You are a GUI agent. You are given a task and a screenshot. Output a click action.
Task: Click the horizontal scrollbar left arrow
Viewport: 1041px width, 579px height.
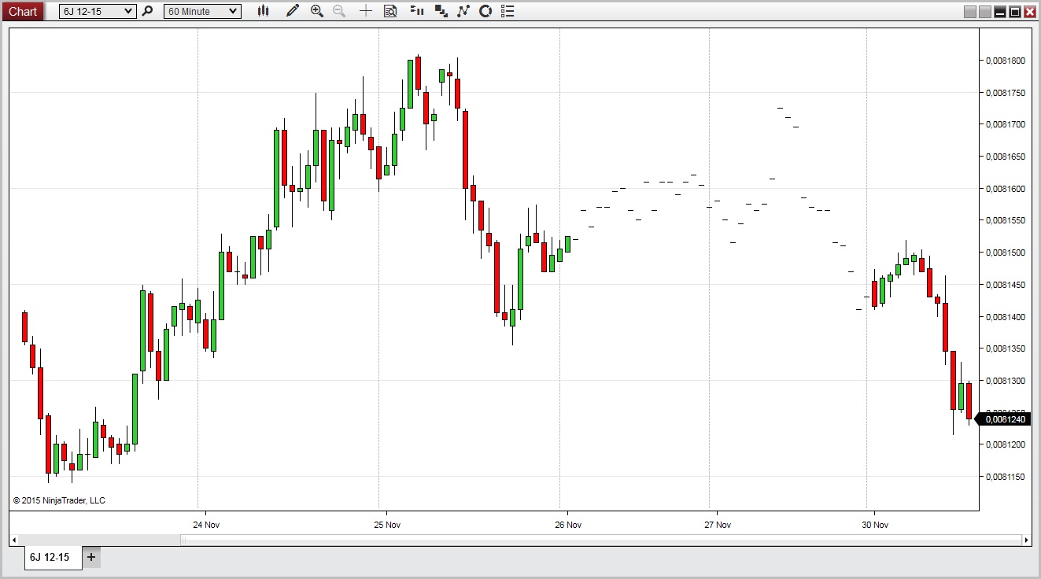14,540
